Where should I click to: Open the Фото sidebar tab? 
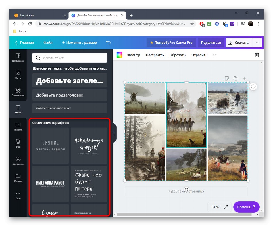pos(18,75)
